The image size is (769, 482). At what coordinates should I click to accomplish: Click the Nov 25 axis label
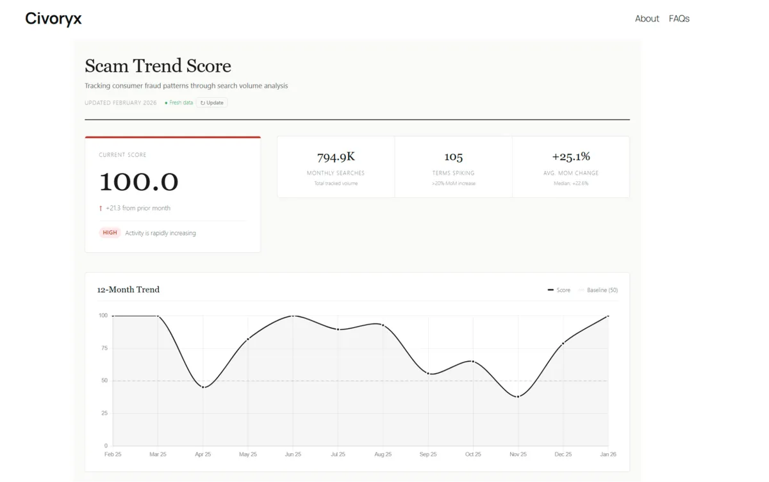pos(518,454)
